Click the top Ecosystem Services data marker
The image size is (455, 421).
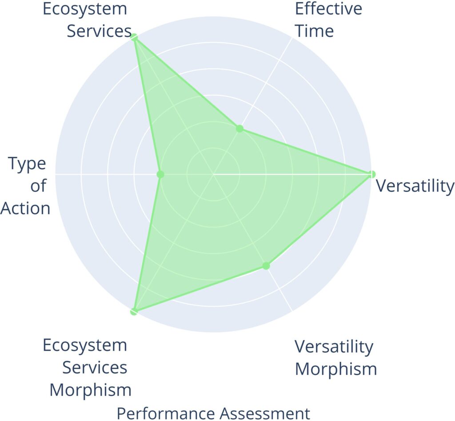pyautogui.click(x=134, y=38)
